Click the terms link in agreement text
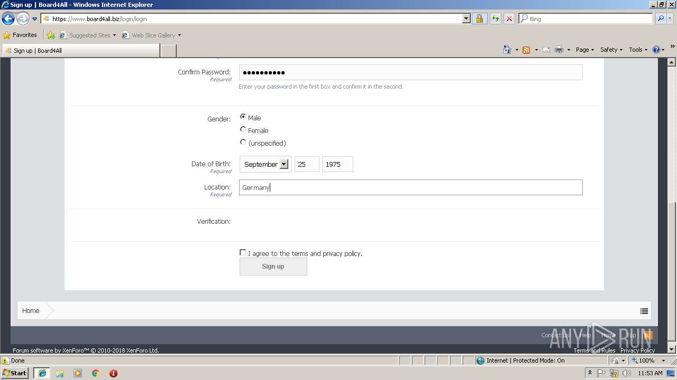Image resolution: width=677 pixels, height=380 pixels. click(x=300, y=254)
